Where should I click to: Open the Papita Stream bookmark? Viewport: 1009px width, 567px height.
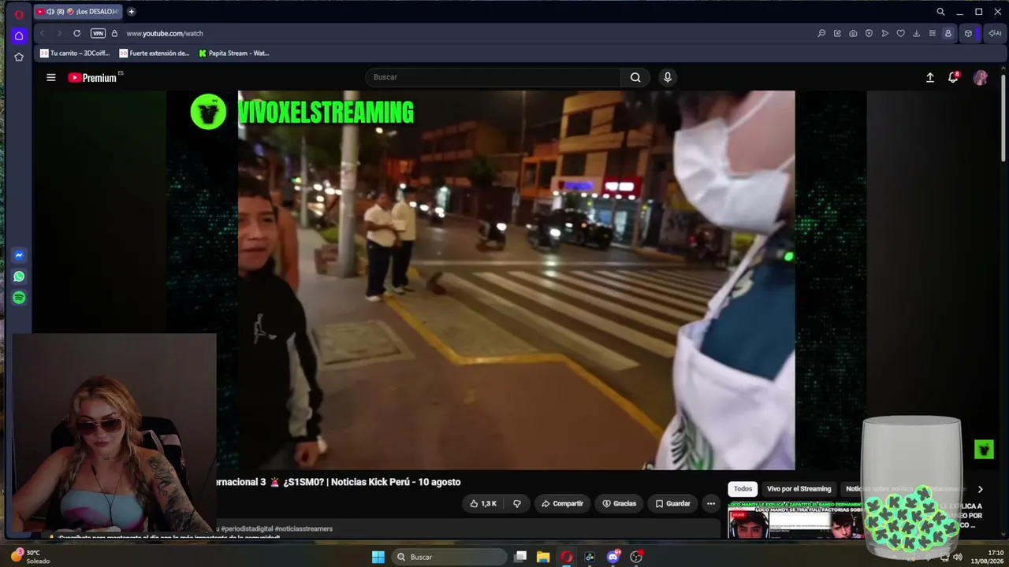[x=234, y=54]
